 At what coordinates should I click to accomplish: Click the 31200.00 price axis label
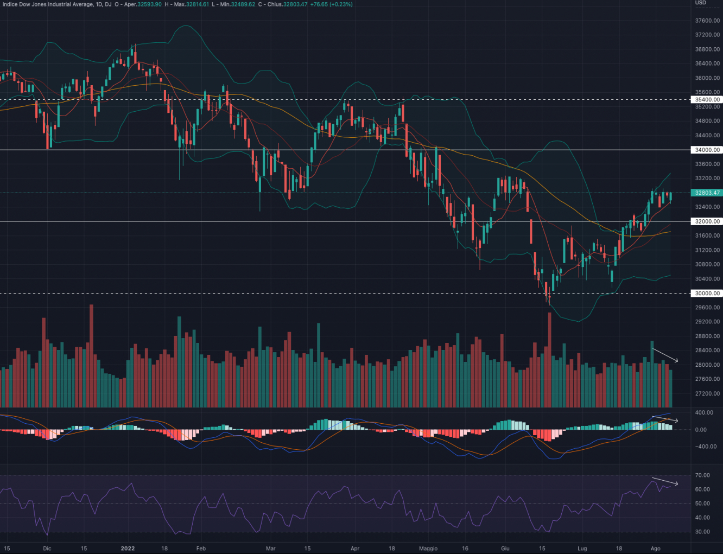pos(707,250)
